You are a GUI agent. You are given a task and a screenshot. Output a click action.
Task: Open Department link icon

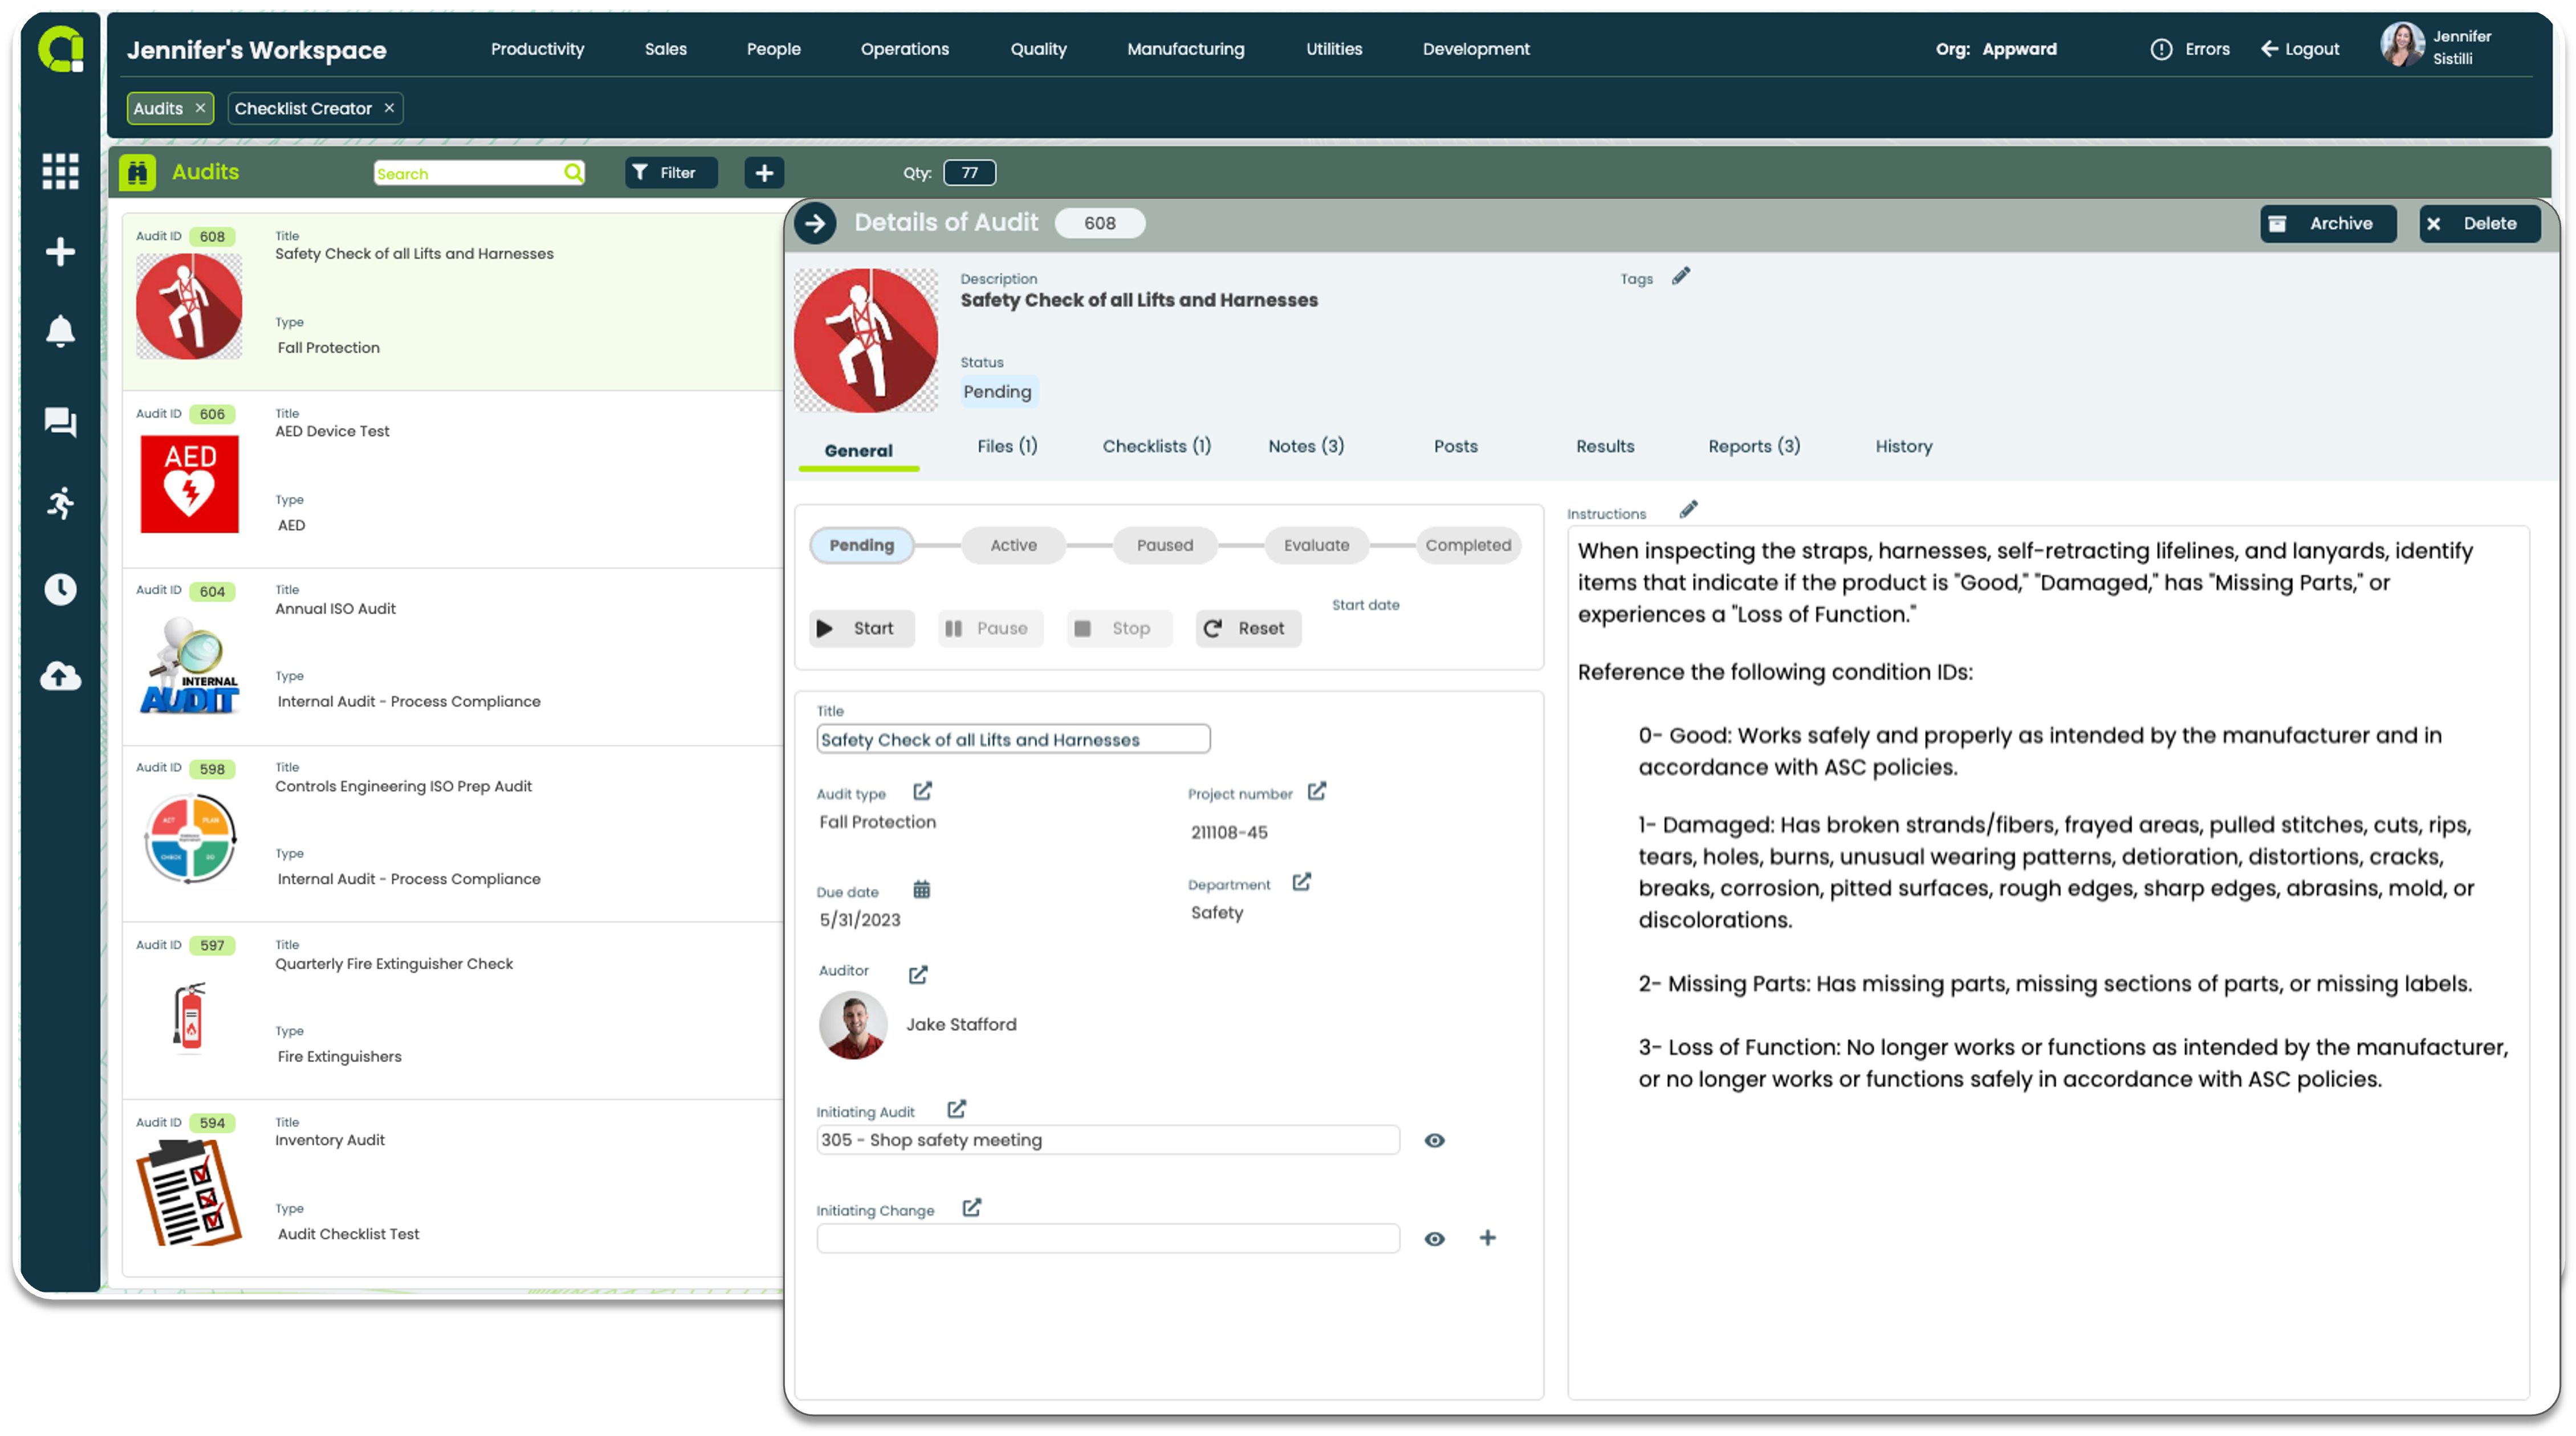(x=1301, y=882)
